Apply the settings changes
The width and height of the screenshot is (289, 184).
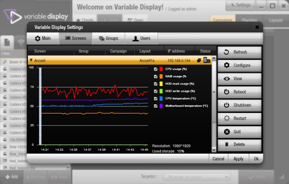tap(238, 159)
